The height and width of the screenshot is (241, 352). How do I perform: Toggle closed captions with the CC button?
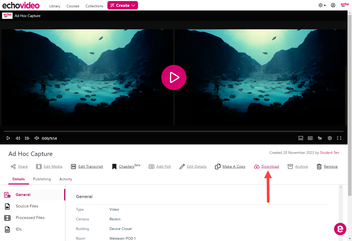(x=310, y=138)
